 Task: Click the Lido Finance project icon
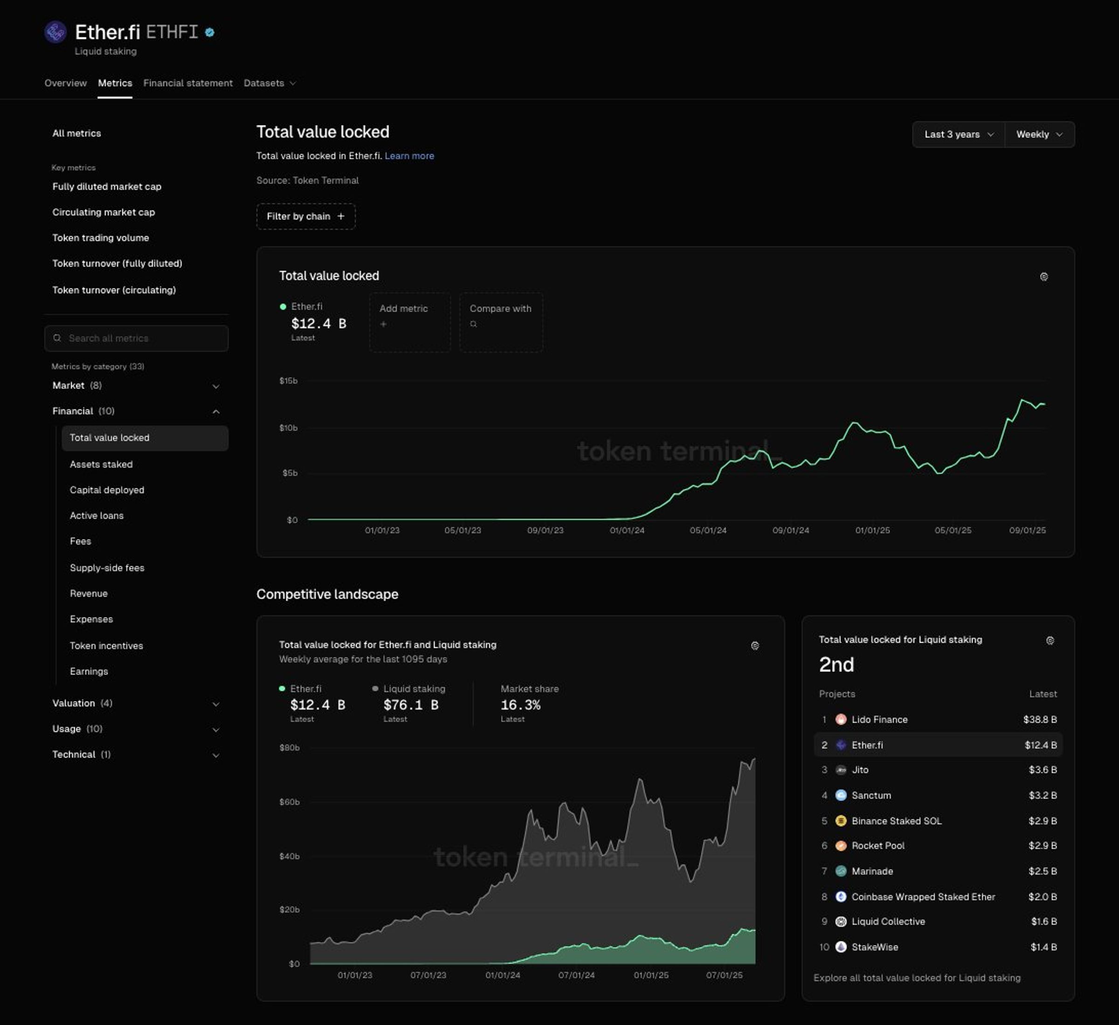tap(841, 719)
